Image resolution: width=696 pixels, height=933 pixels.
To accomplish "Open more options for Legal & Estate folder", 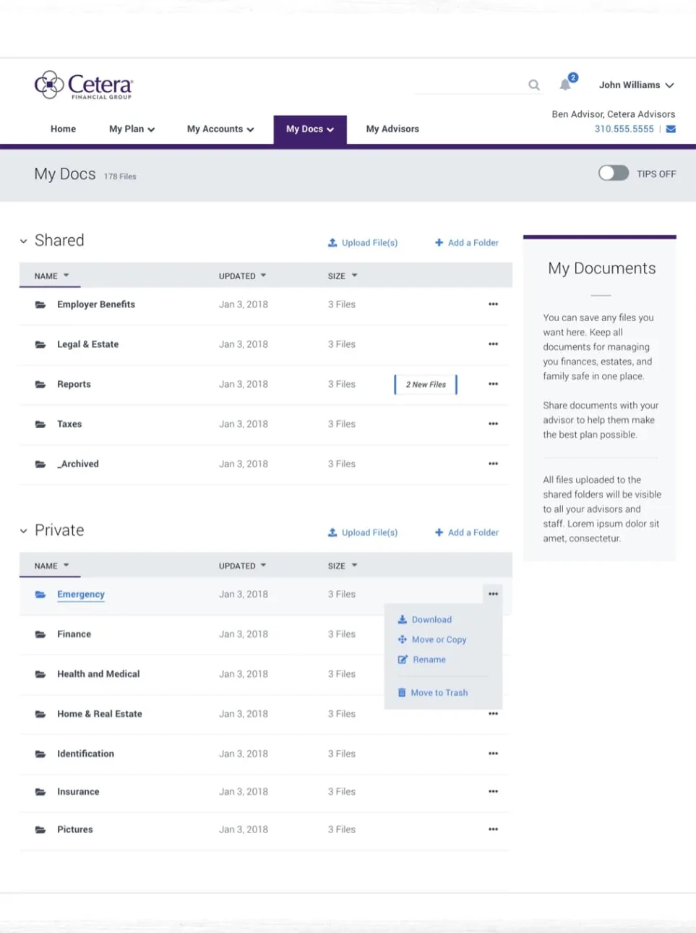I will 493,344.
